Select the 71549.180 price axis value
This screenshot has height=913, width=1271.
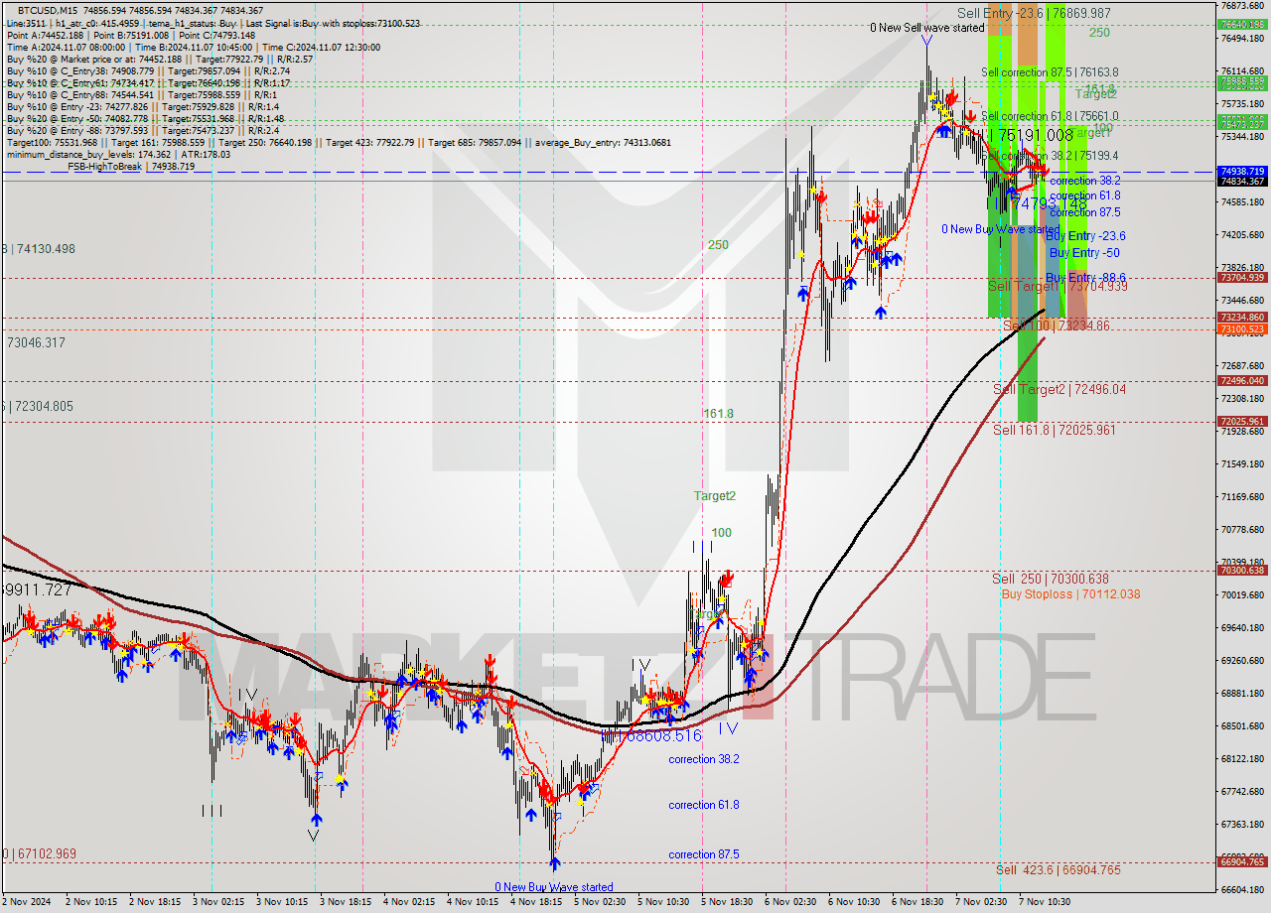click(x=1242, y=463)
